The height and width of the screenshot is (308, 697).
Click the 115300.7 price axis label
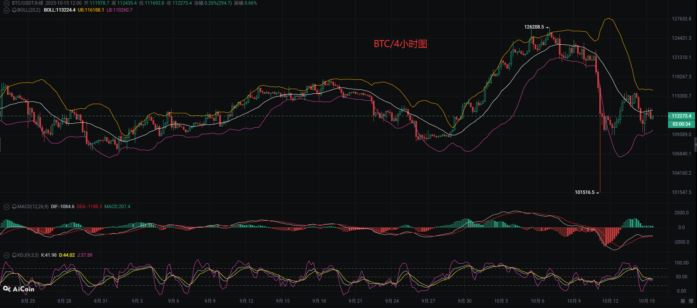point(682,96)
